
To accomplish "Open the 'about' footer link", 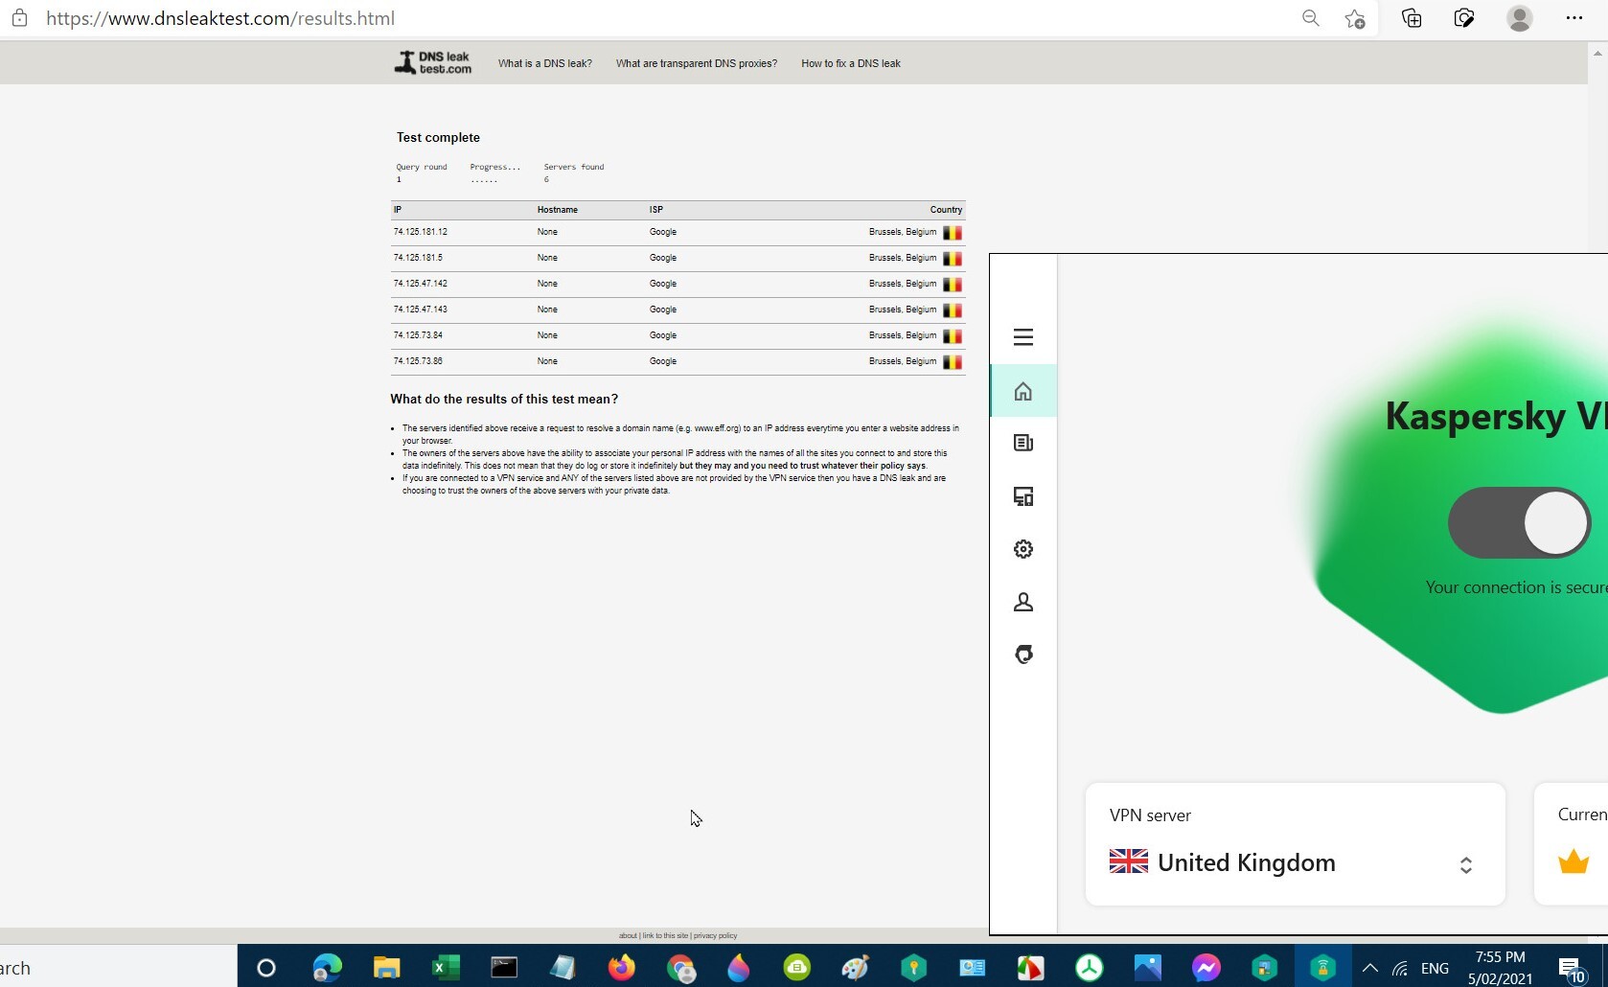I will pos(628,935).
